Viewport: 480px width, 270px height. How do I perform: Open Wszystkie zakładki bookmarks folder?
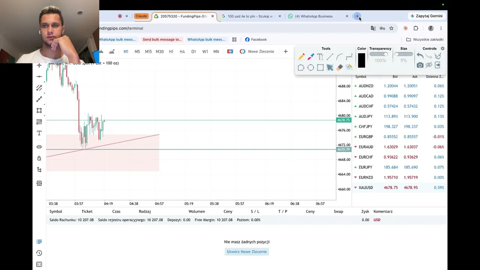[425, 39]
